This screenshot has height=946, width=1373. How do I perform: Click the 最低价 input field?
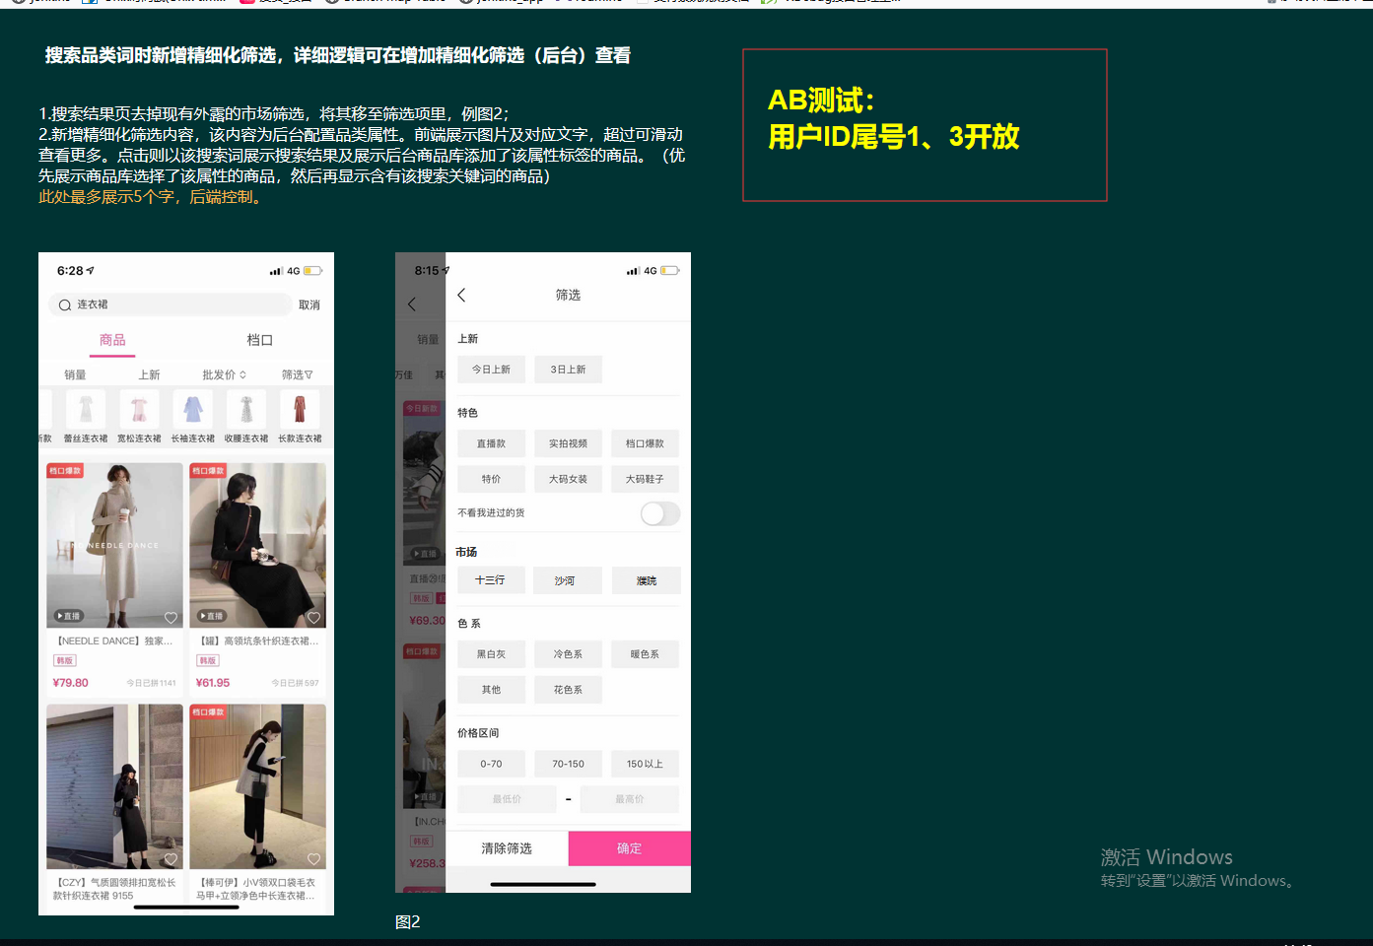click(507, 799)
